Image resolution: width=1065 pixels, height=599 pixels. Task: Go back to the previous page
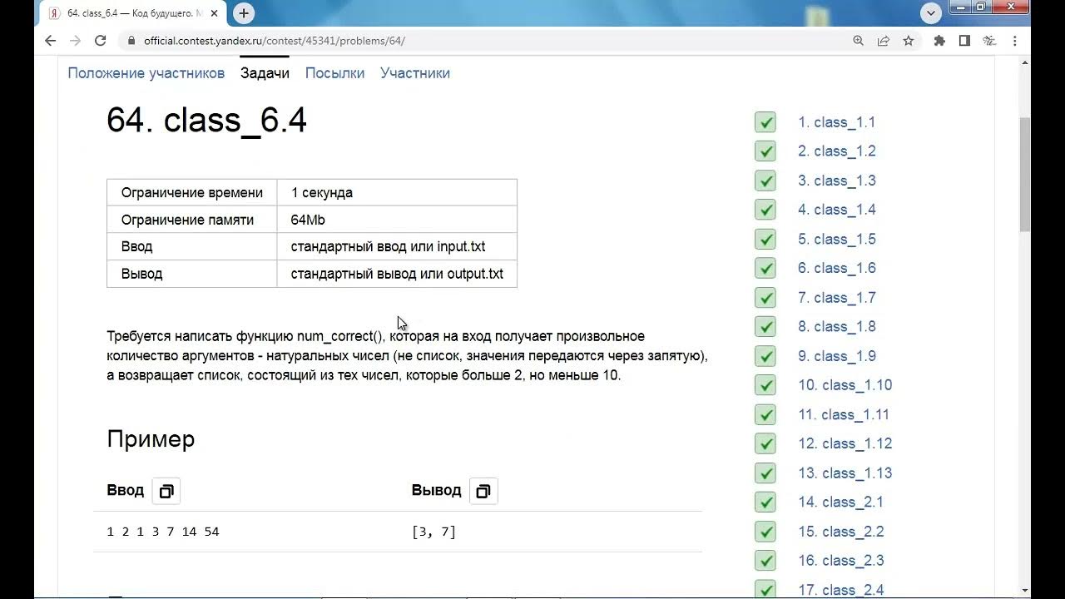pyautogui.click(x=50, y=40)
